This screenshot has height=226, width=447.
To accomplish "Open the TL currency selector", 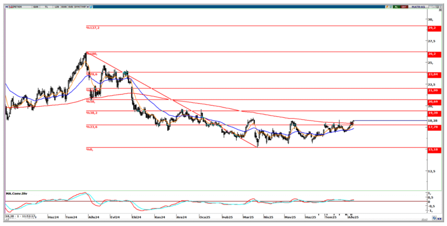I will 47,7.
